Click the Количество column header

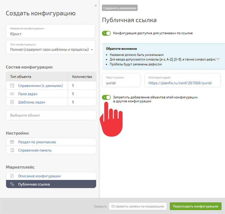click(x=82, y=76)
